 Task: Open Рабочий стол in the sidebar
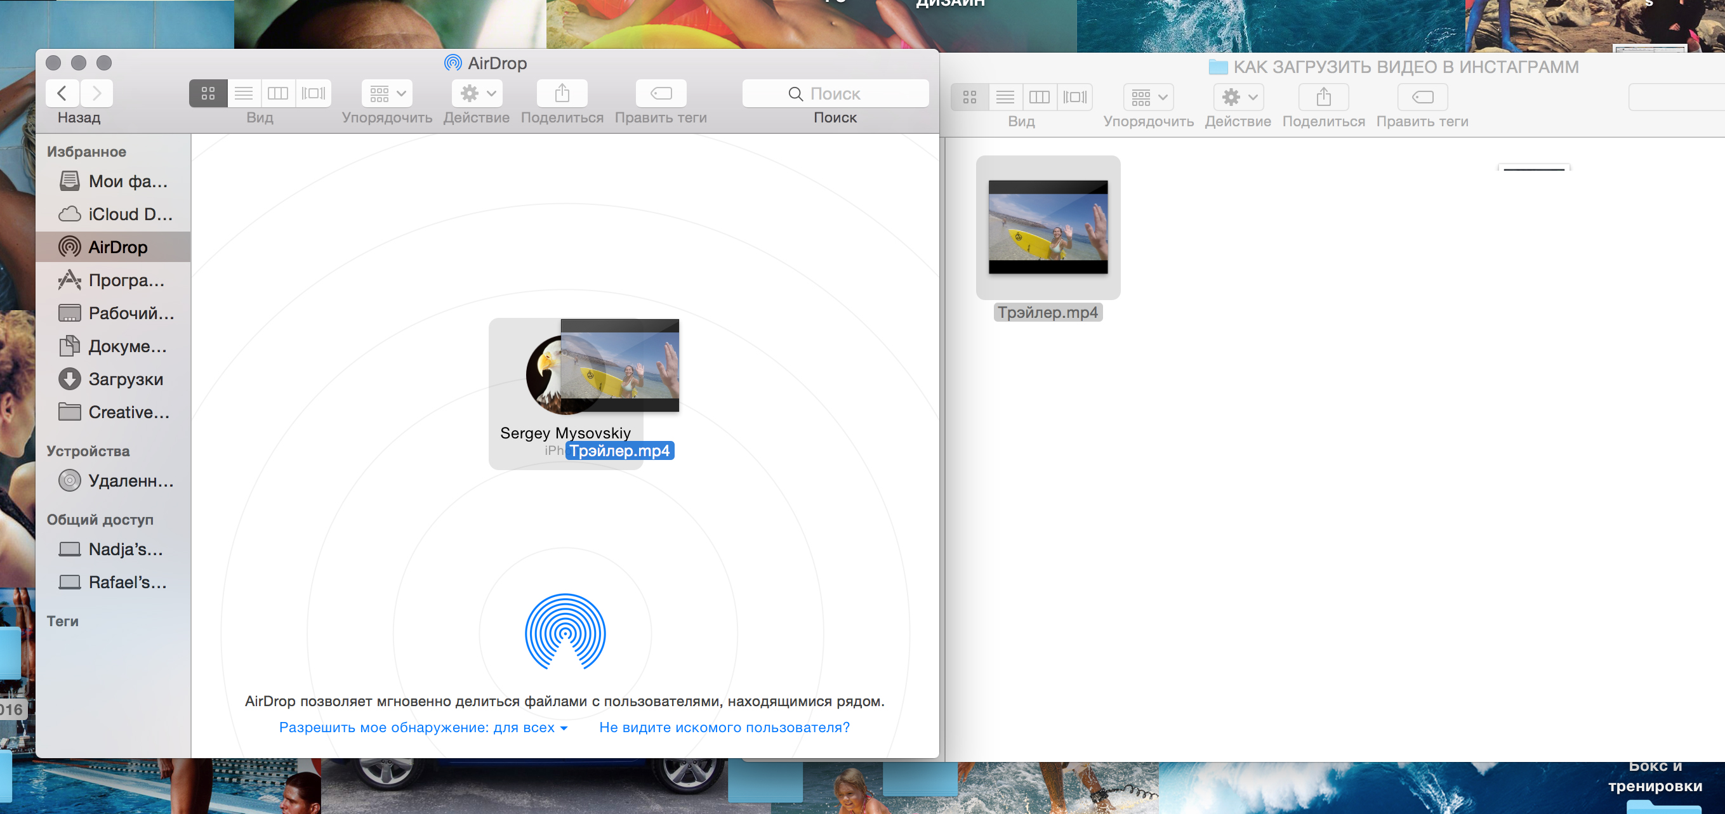(x=114, y=313)
